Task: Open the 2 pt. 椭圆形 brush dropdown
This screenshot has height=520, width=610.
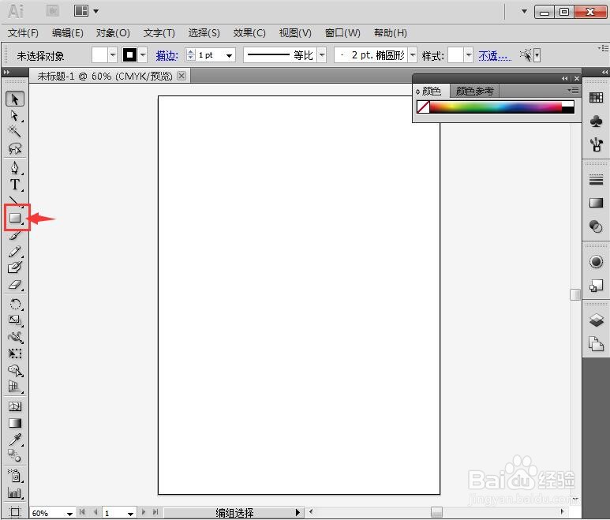Action: coord(413,55)
